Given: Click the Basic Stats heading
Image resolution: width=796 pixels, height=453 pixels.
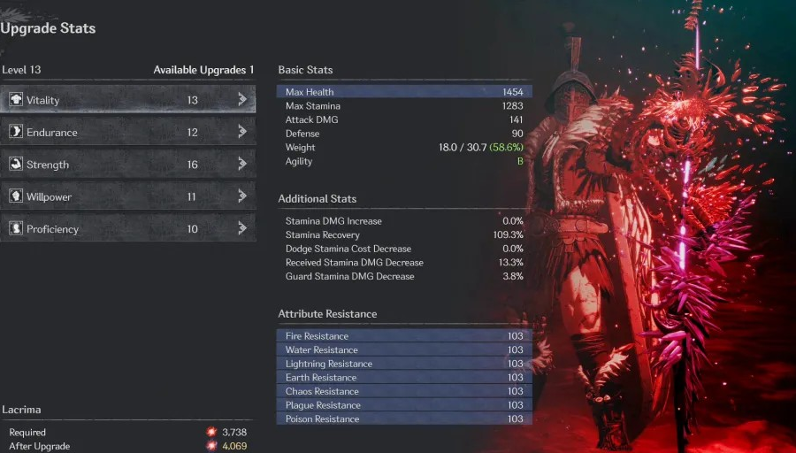Looking at the screenshot, I should [x=305, y=70].
